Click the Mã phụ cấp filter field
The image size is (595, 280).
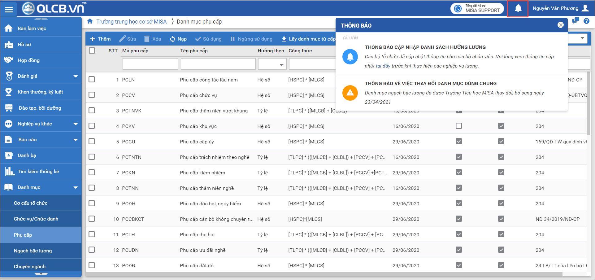[x=150, y=64]
